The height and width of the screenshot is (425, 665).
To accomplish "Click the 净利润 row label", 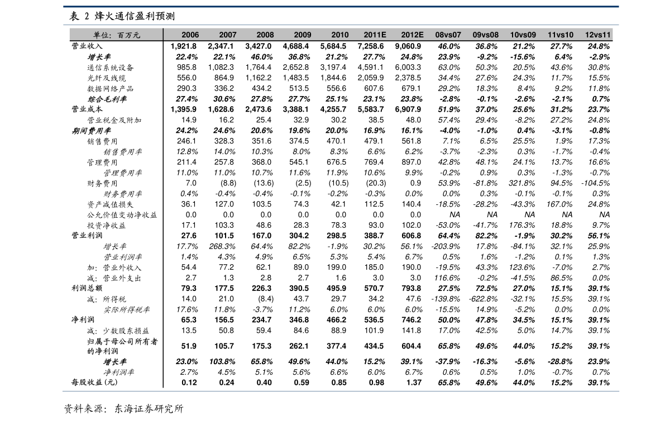I will click(x=83, y=319).
